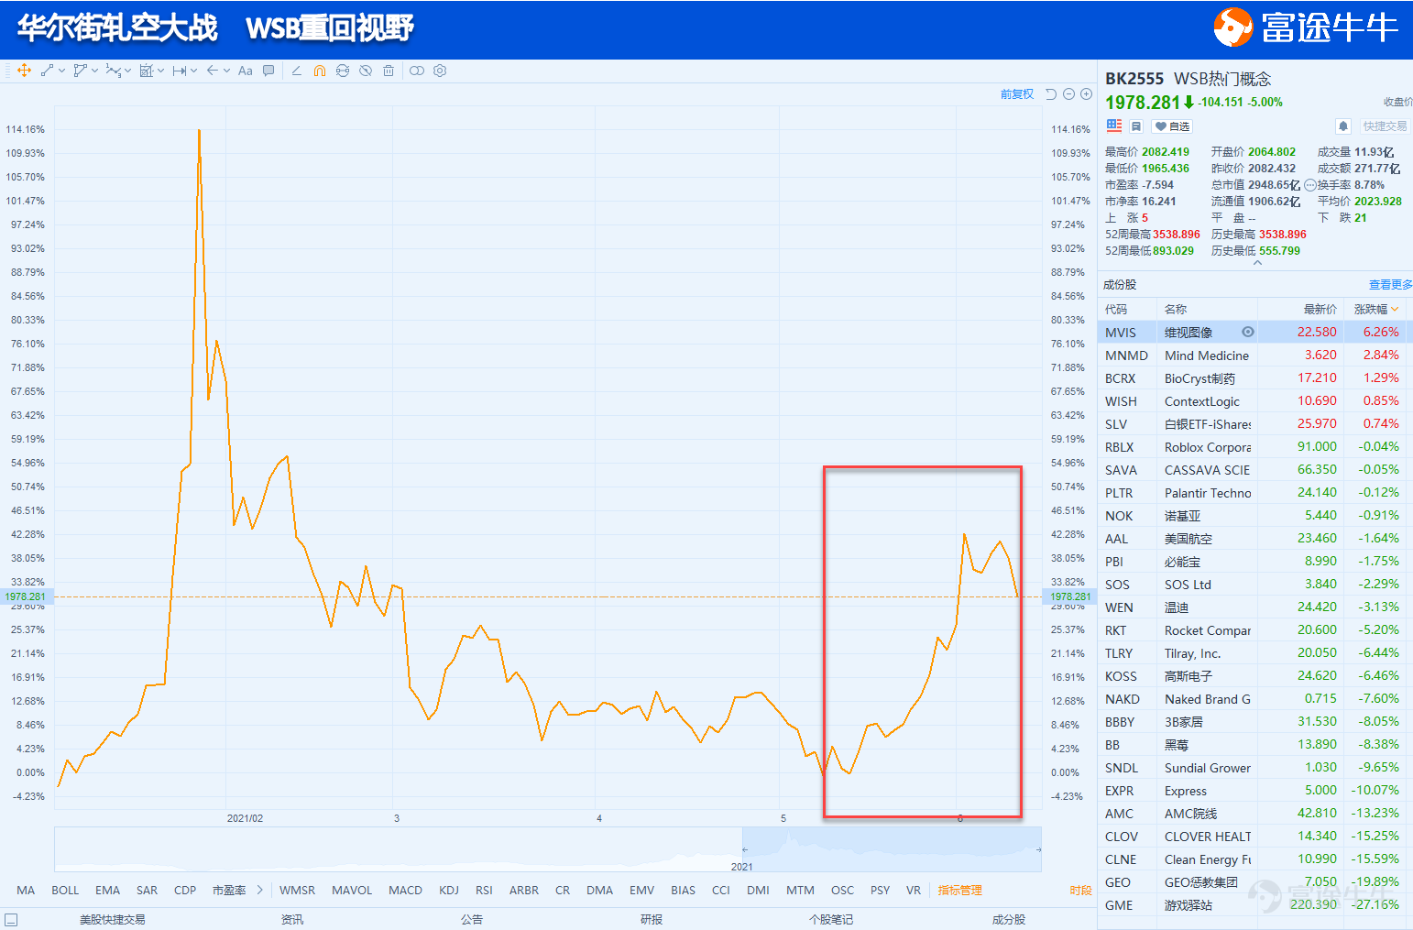Sort by 涨跌幅 column dropdown arrow
The width and height of the screenshot is (1413, 930).
tap(1395, 310)
